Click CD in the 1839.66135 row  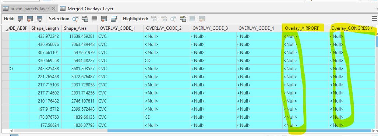point(148,117)
